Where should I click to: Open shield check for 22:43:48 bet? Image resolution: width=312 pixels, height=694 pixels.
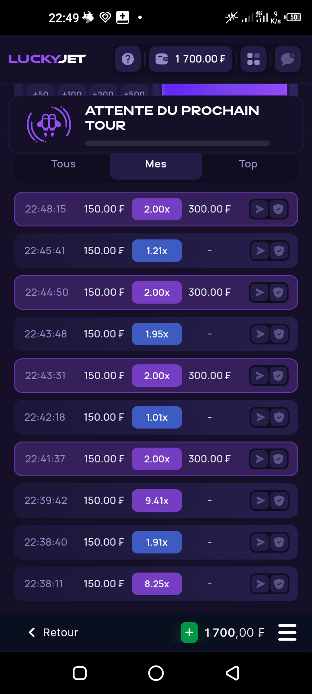click(x=279, y=334)
